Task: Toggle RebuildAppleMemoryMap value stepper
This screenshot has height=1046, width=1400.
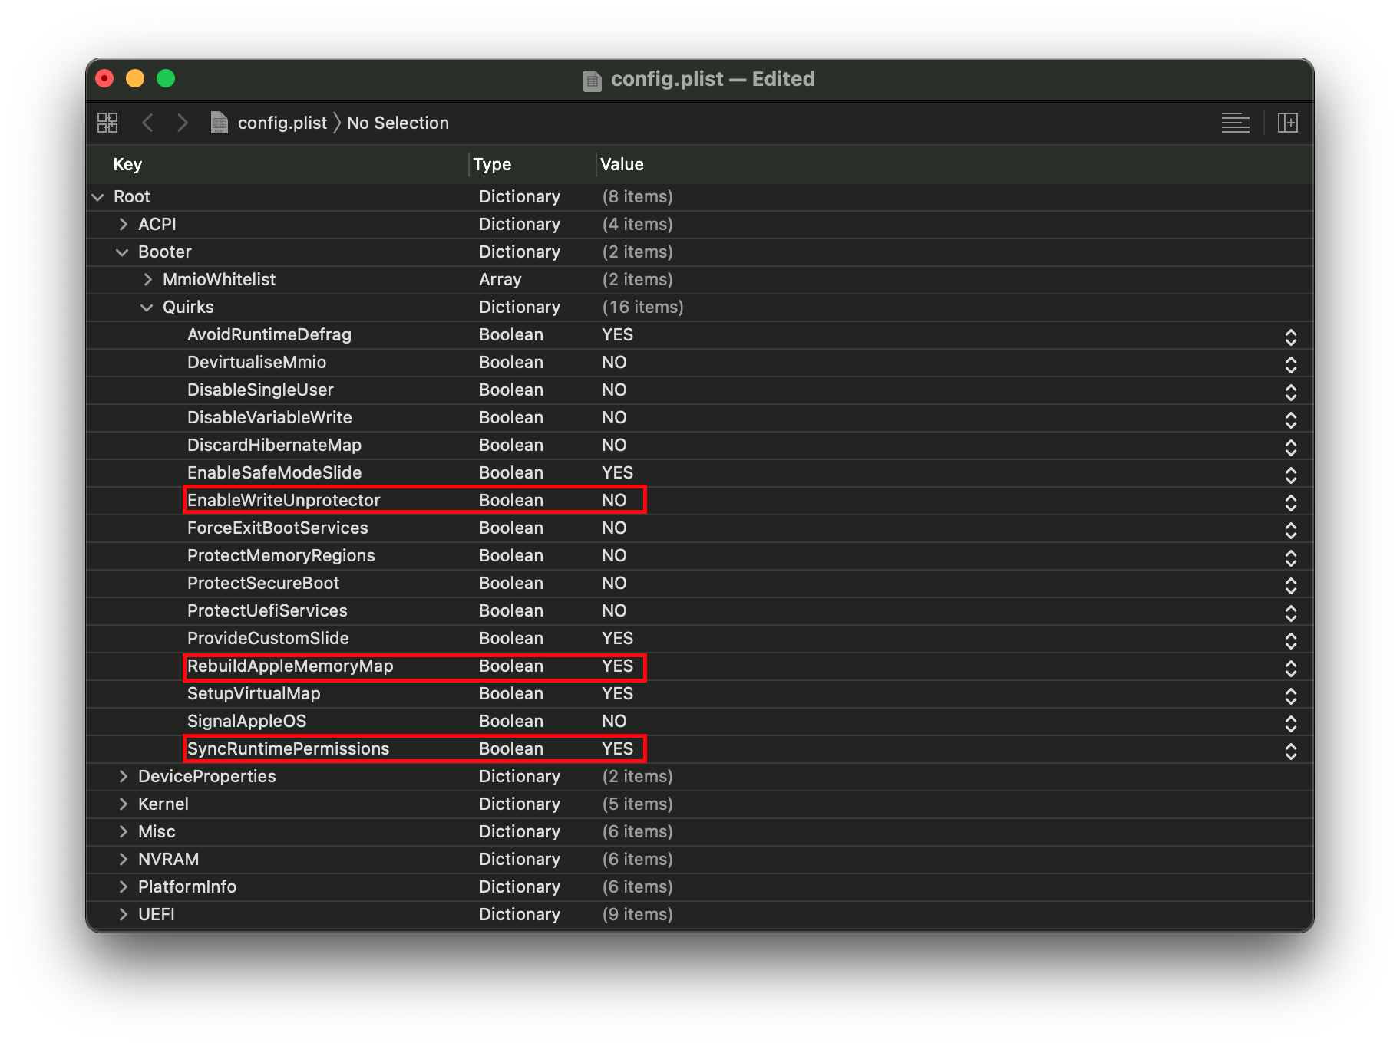Action: (x=1290, y=667)
